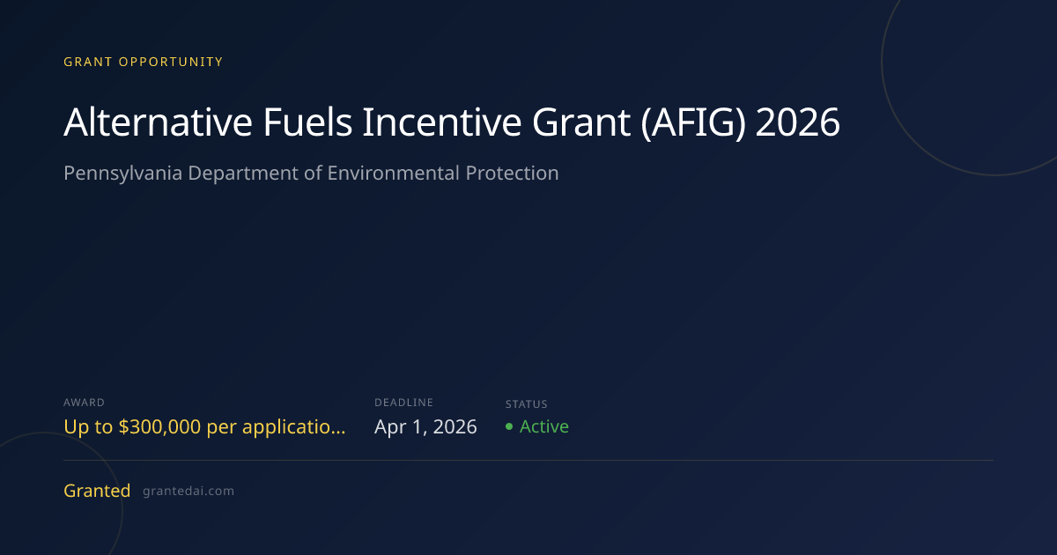Viewport: 1057px width, 555px height.
Task: Click the Alternative Fuels Incentive Grant title
Action: (x=452, y=124)
